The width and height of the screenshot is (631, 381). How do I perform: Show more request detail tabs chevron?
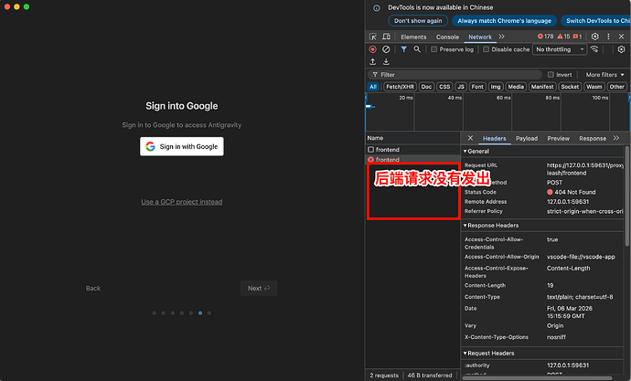click(616, 138)
